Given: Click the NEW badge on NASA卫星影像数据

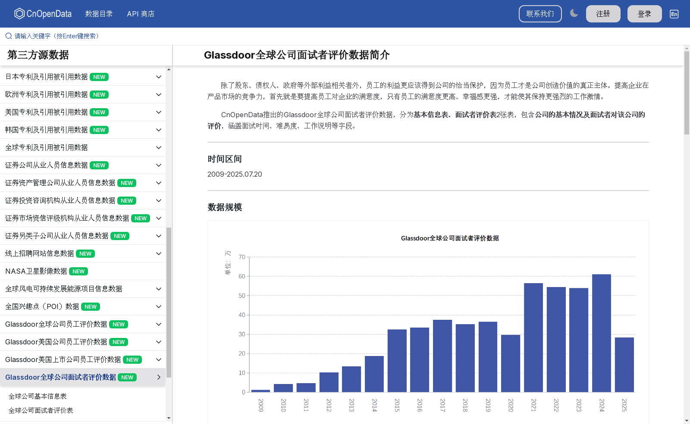Looking at the screenshot, I should [78, 271].
